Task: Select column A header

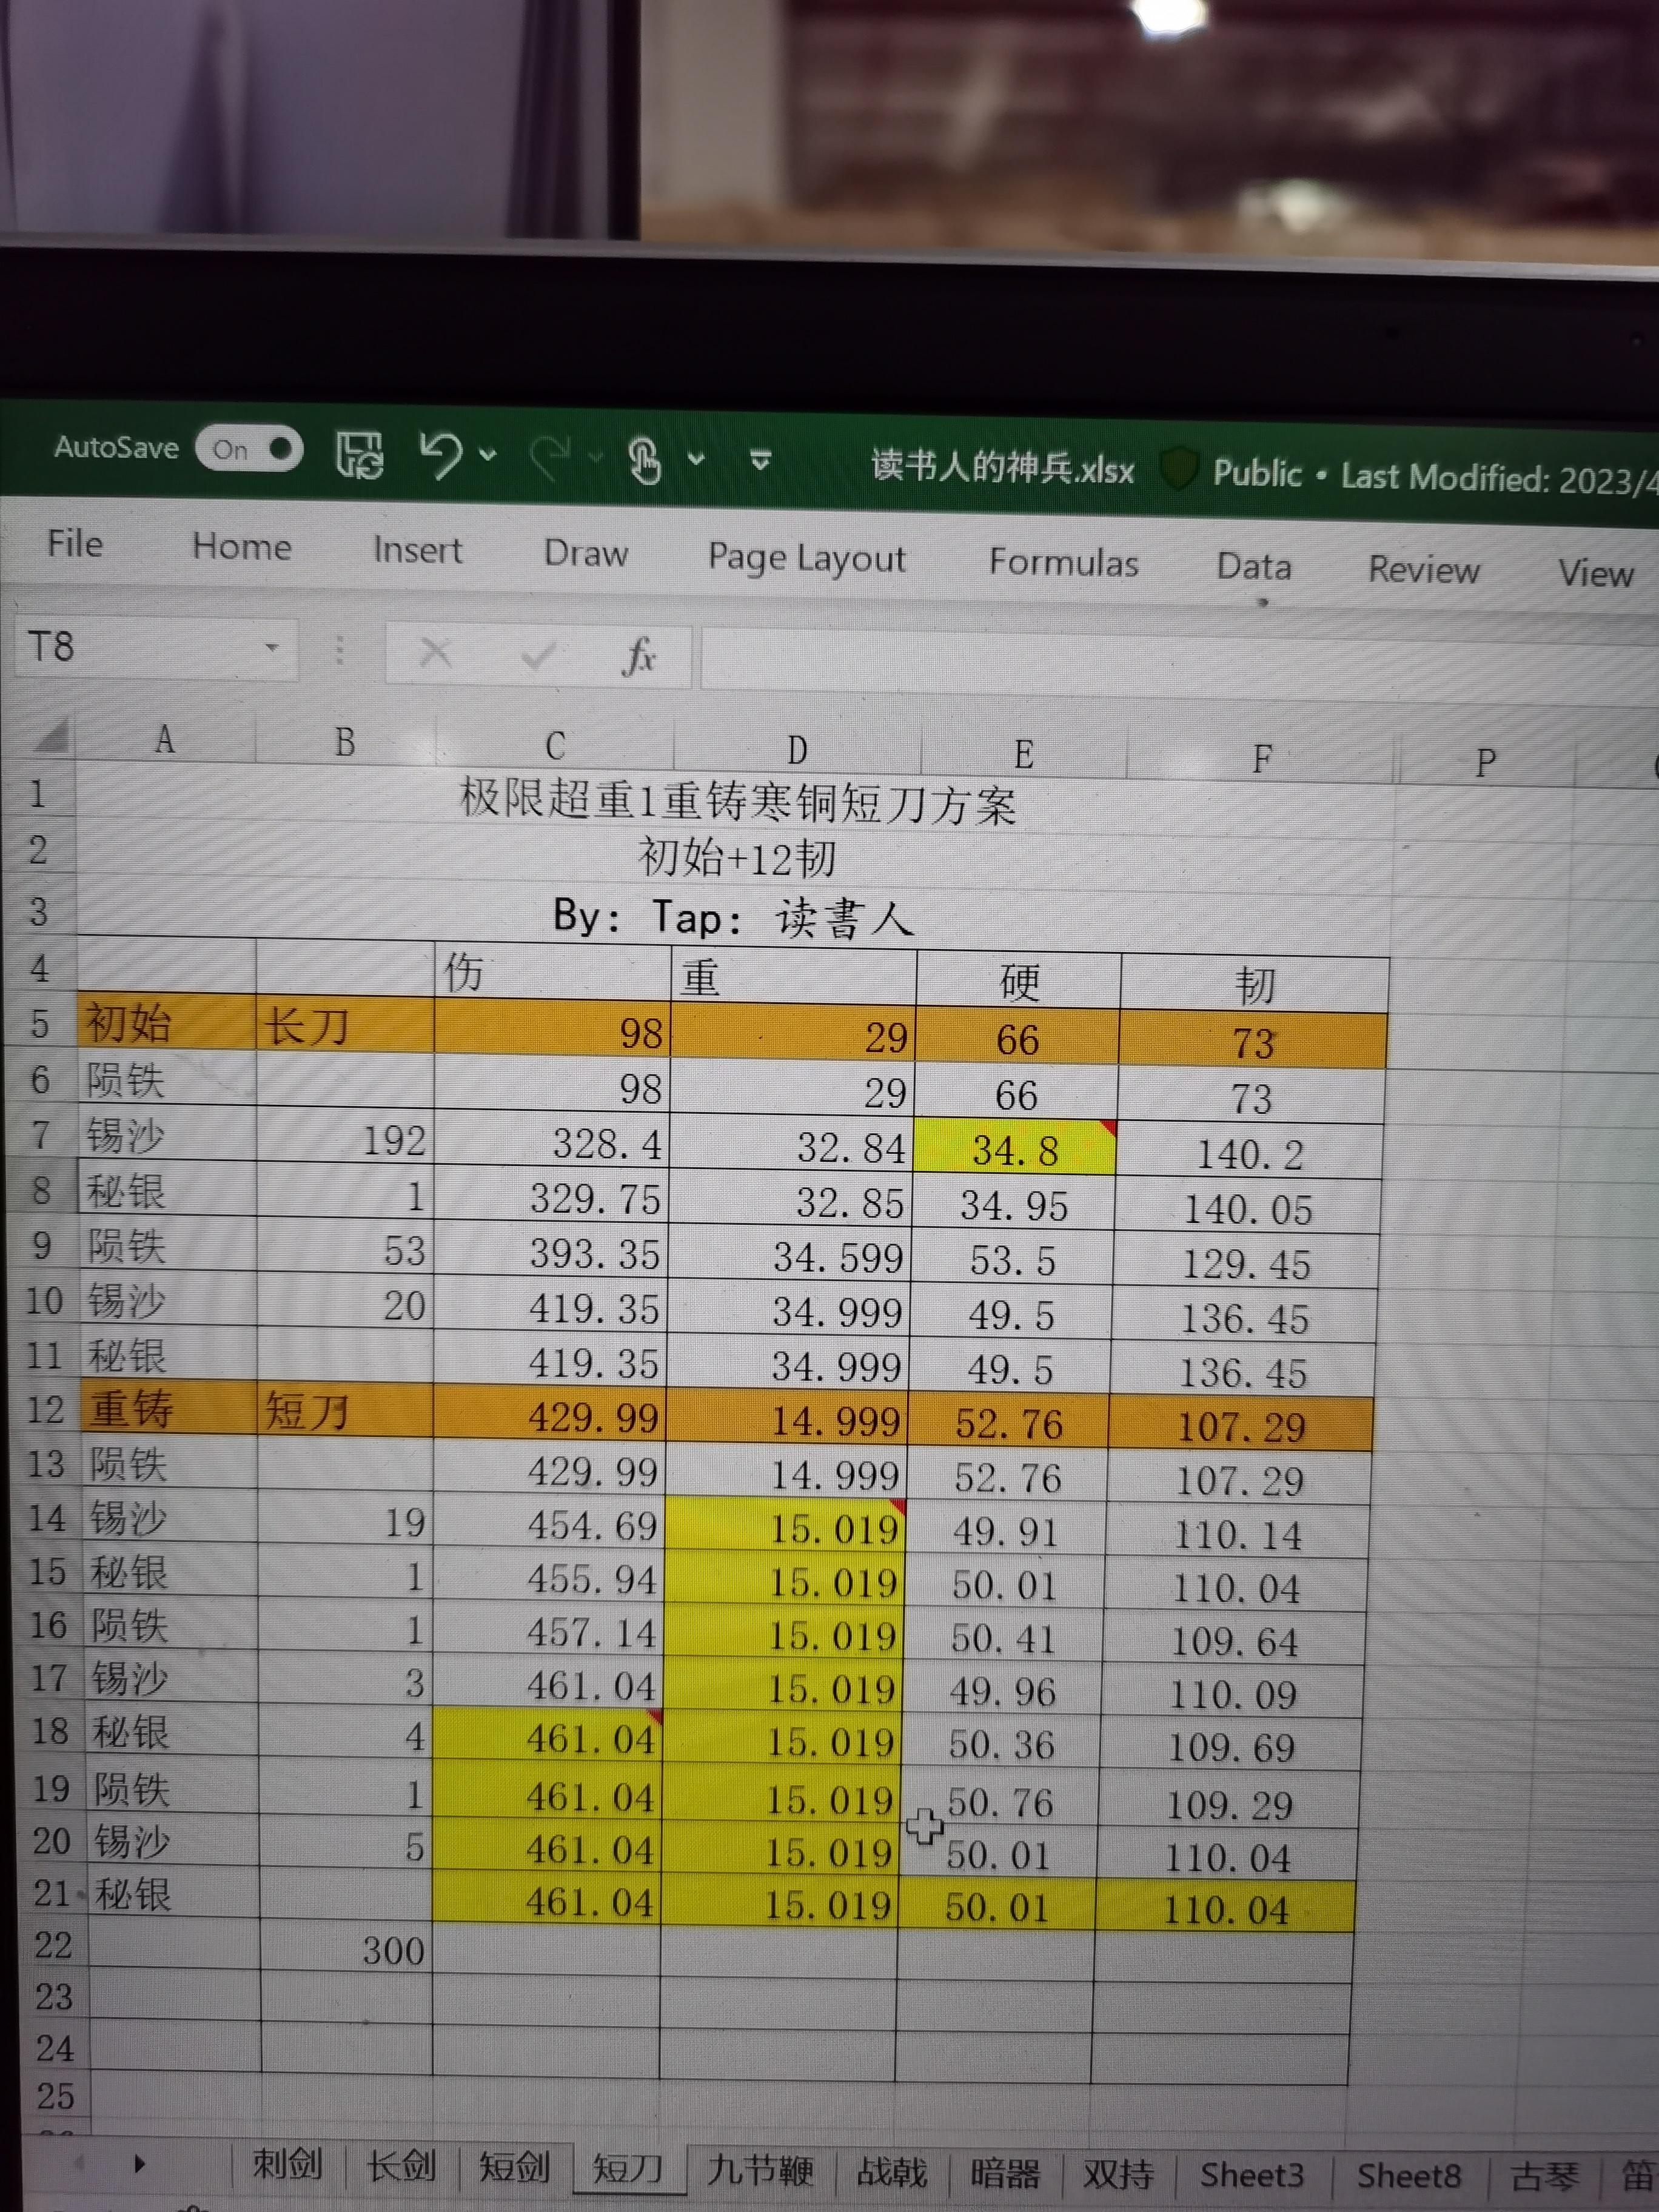Action: (165, 740)
